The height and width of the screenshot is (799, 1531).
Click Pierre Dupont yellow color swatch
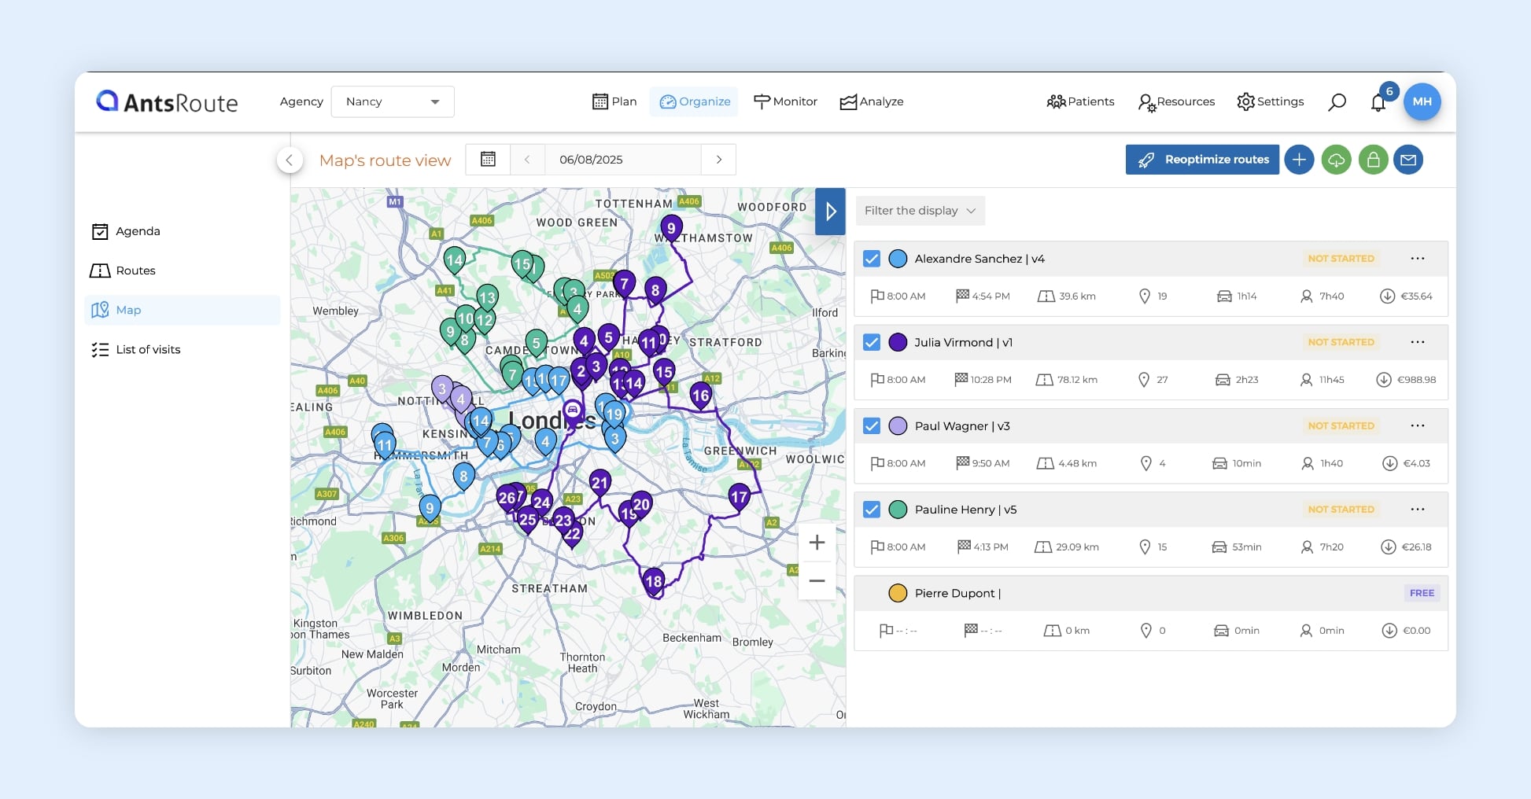pyautogui.click(x=898, y=593)
